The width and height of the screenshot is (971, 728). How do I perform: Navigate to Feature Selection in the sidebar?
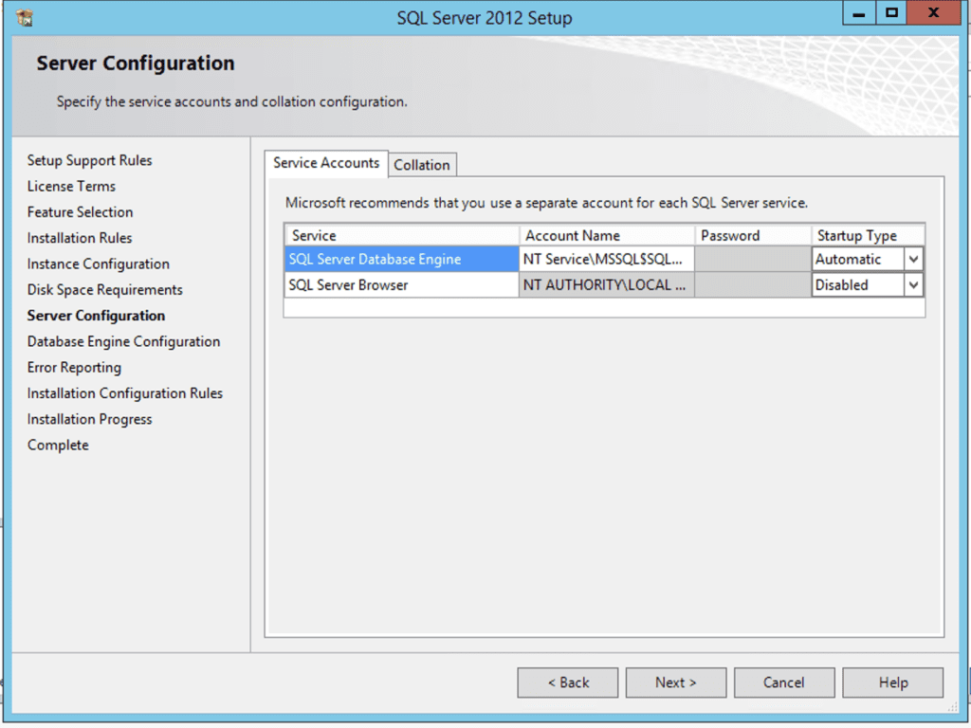click(x=80, y=211)
